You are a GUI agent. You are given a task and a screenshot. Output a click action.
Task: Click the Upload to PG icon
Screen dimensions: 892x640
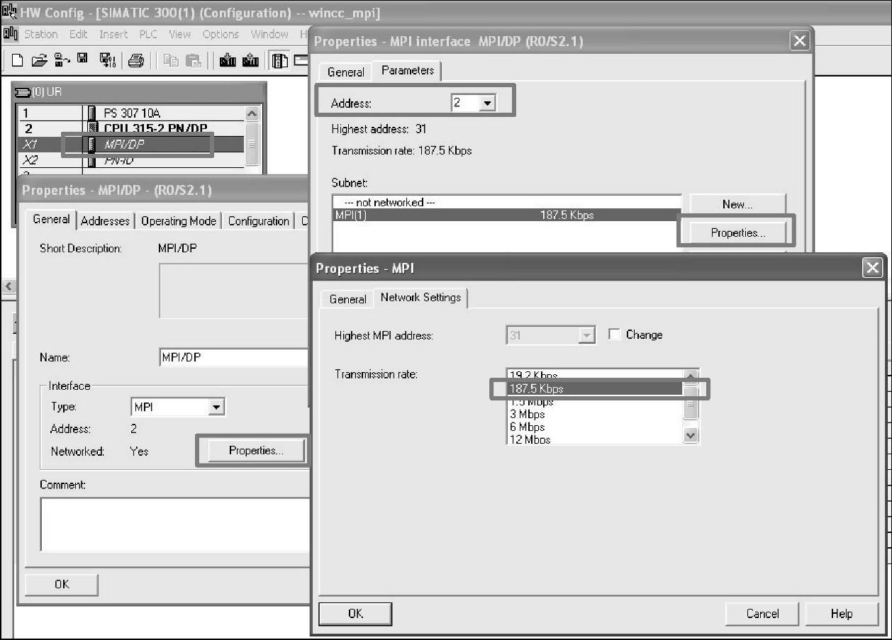pos(250,61)
